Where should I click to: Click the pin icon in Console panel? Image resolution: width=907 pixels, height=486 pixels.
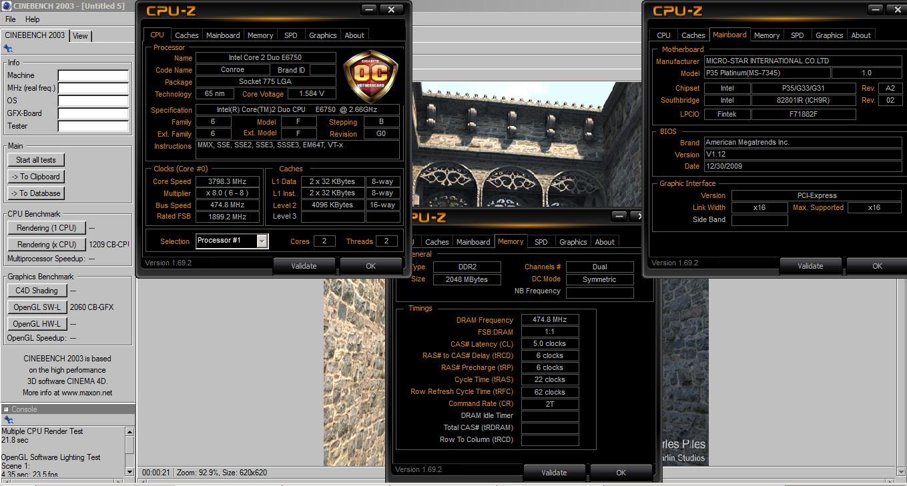pos(8,420)
